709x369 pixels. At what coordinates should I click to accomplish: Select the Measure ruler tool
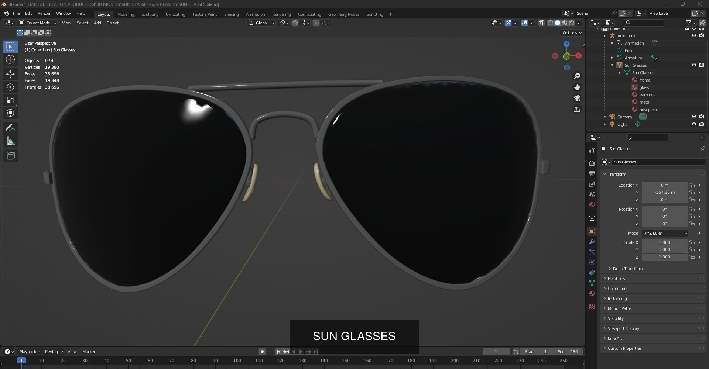point(10,141)
